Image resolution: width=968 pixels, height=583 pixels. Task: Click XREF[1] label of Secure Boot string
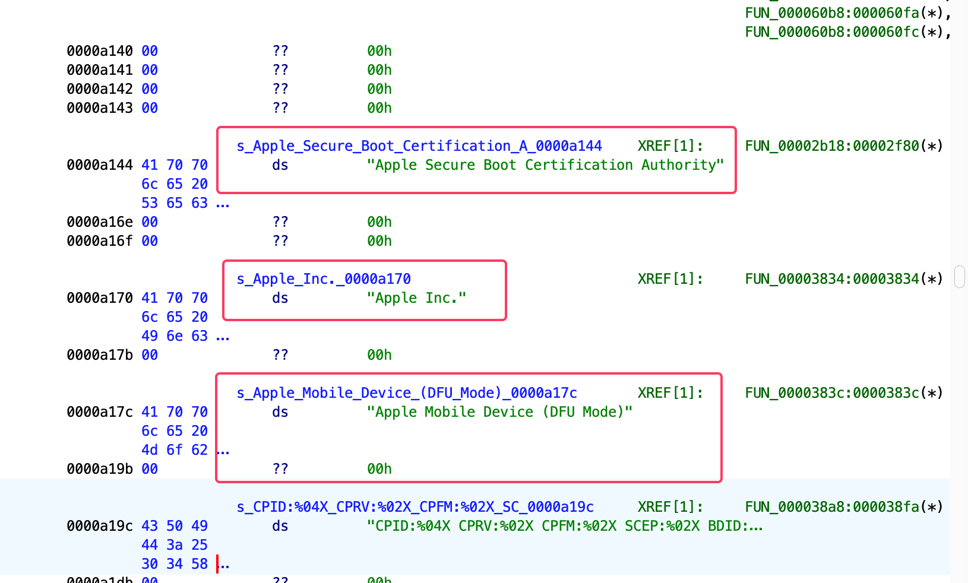tap(670, 146)
